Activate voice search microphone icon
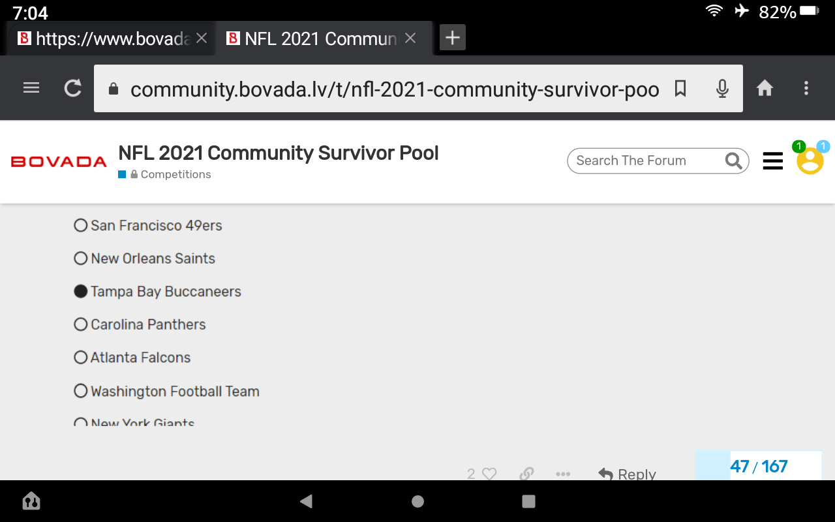 722,88
